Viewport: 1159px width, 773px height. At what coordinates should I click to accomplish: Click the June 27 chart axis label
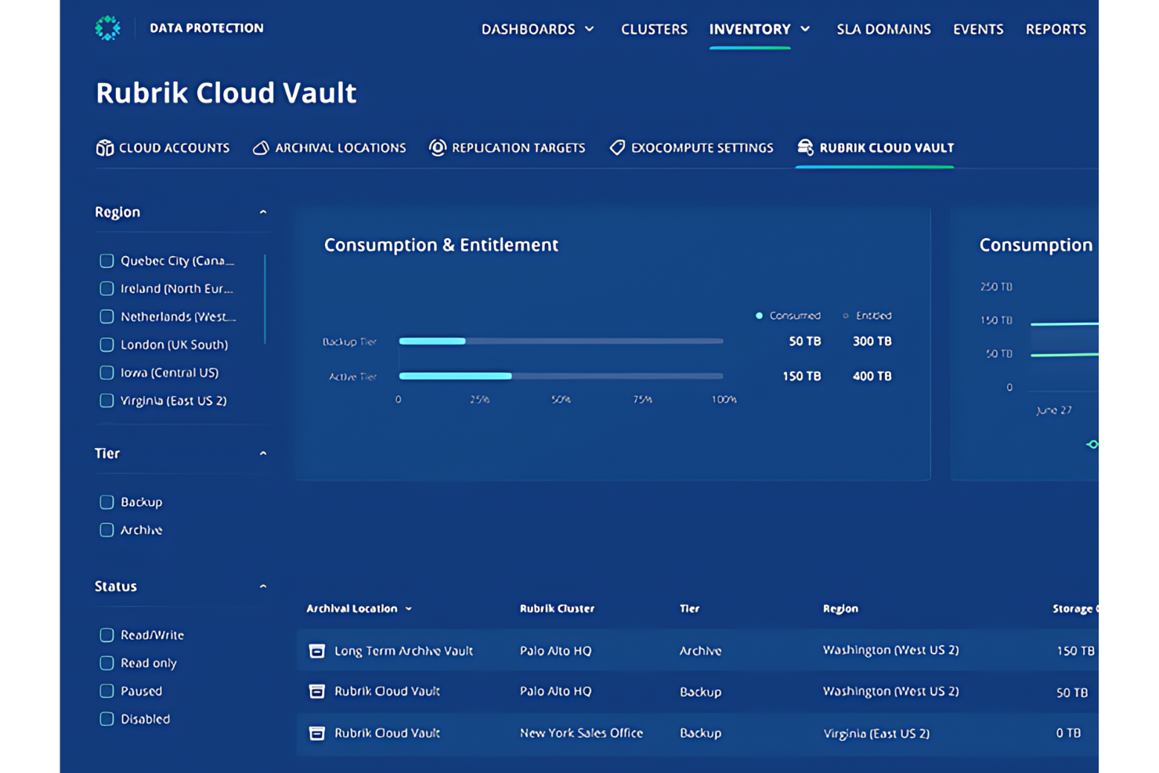click(1053, 410)
